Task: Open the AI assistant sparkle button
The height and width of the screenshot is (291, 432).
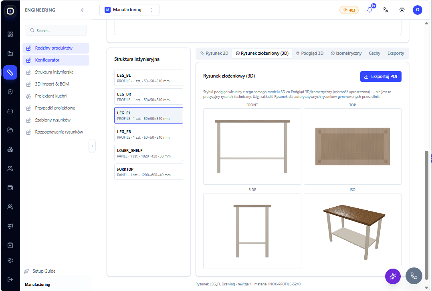Action: (393, 276)
